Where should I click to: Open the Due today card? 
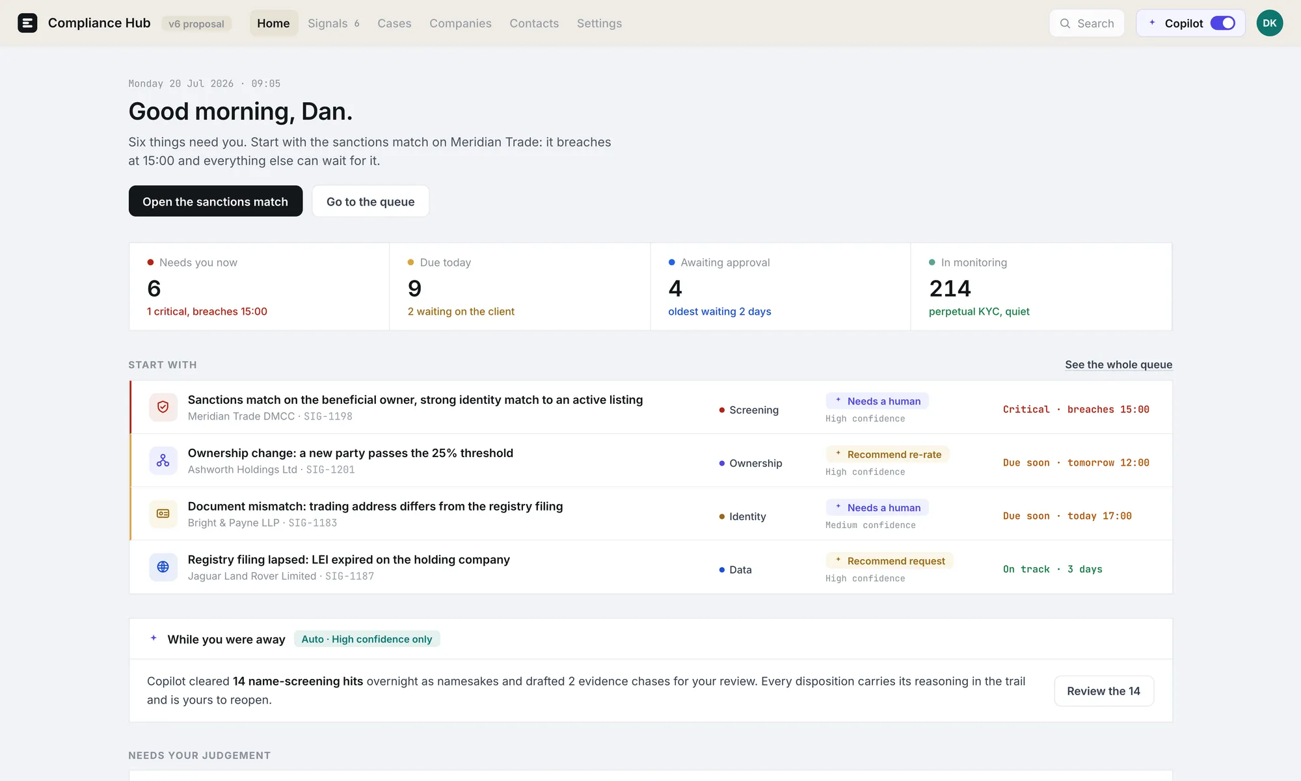[520, 287]
